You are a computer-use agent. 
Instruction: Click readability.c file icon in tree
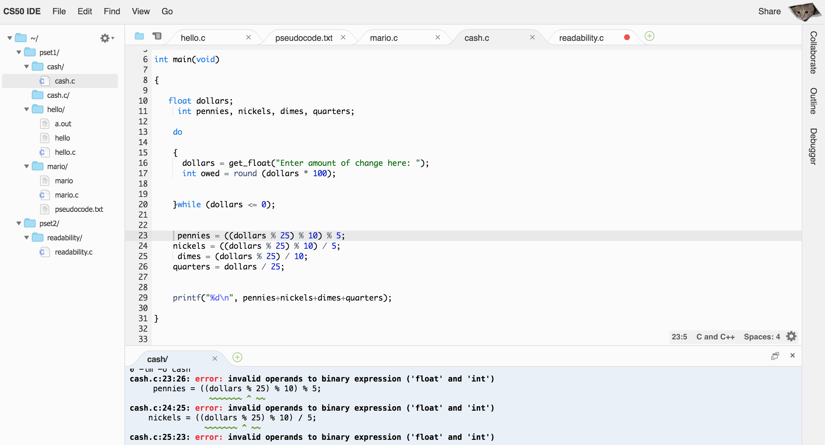[x=44, y=252]
